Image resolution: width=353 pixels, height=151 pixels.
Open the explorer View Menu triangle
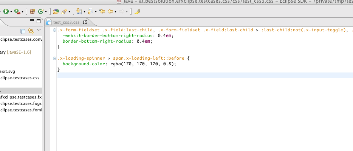[x=39, y=30]
